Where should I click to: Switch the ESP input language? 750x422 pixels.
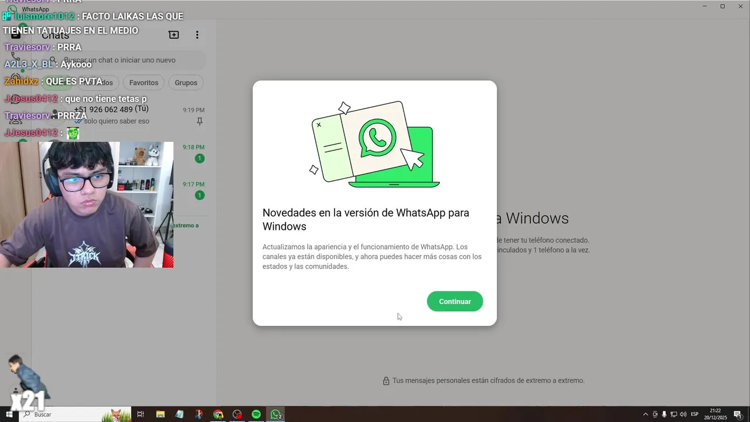click(695, 414)
